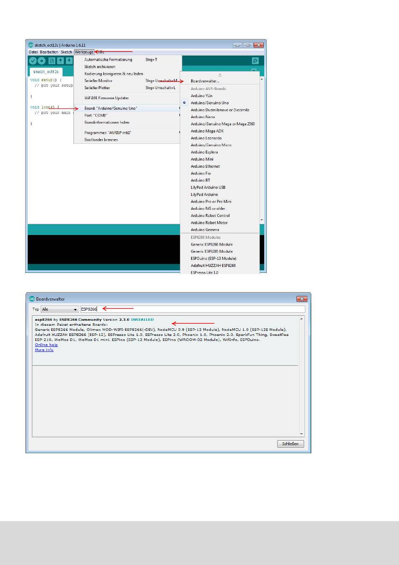Click the Save sketch toolbar icon
Image resolution: width=399 pixels, height=565 pixels.
click(69, 61)
